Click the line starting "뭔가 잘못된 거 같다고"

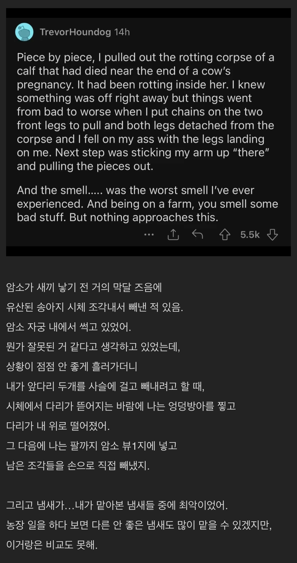tap(93, 347)
